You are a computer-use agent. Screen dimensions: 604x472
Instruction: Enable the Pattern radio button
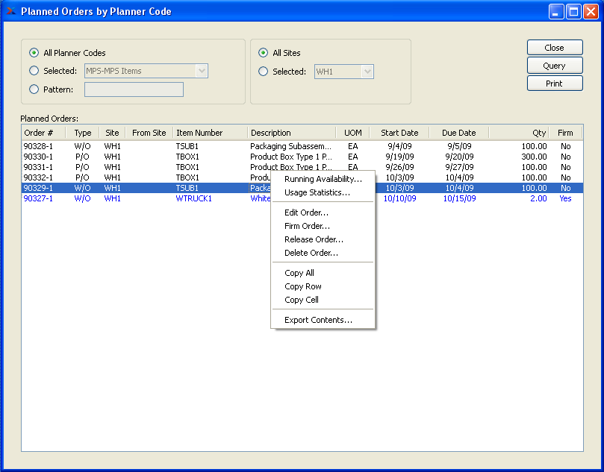(34, 89)
